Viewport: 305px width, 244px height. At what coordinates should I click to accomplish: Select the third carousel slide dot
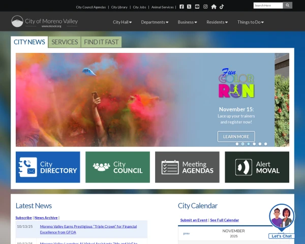pyautogui.click(x=249, y=144)
